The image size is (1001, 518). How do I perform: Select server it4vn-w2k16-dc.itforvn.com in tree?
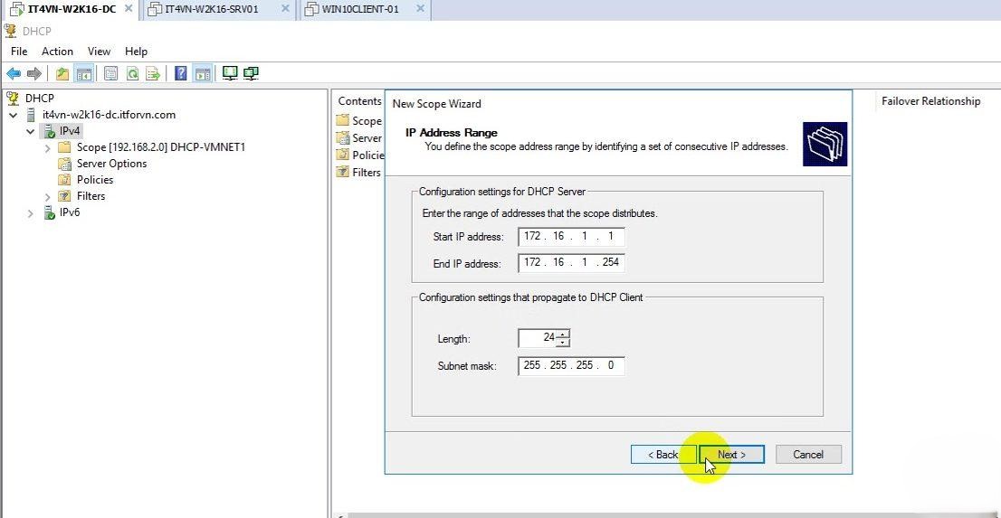click(109, 115)
